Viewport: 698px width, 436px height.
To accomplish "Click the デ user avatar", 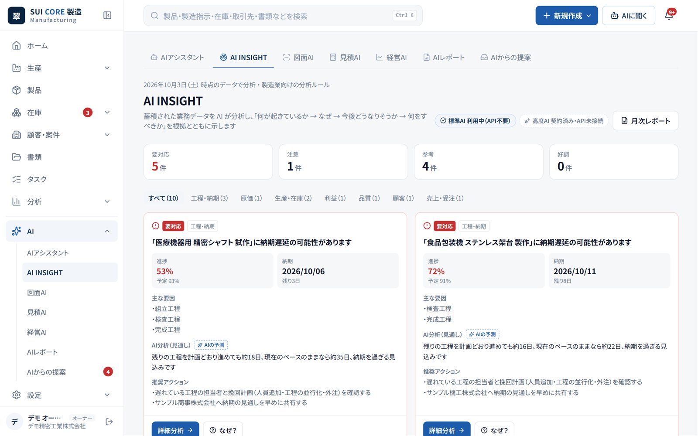I will (x=14, y=422).
